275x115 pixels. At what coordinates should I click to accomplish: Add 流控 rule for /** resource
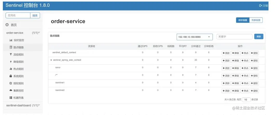click(x=226, y=76)
